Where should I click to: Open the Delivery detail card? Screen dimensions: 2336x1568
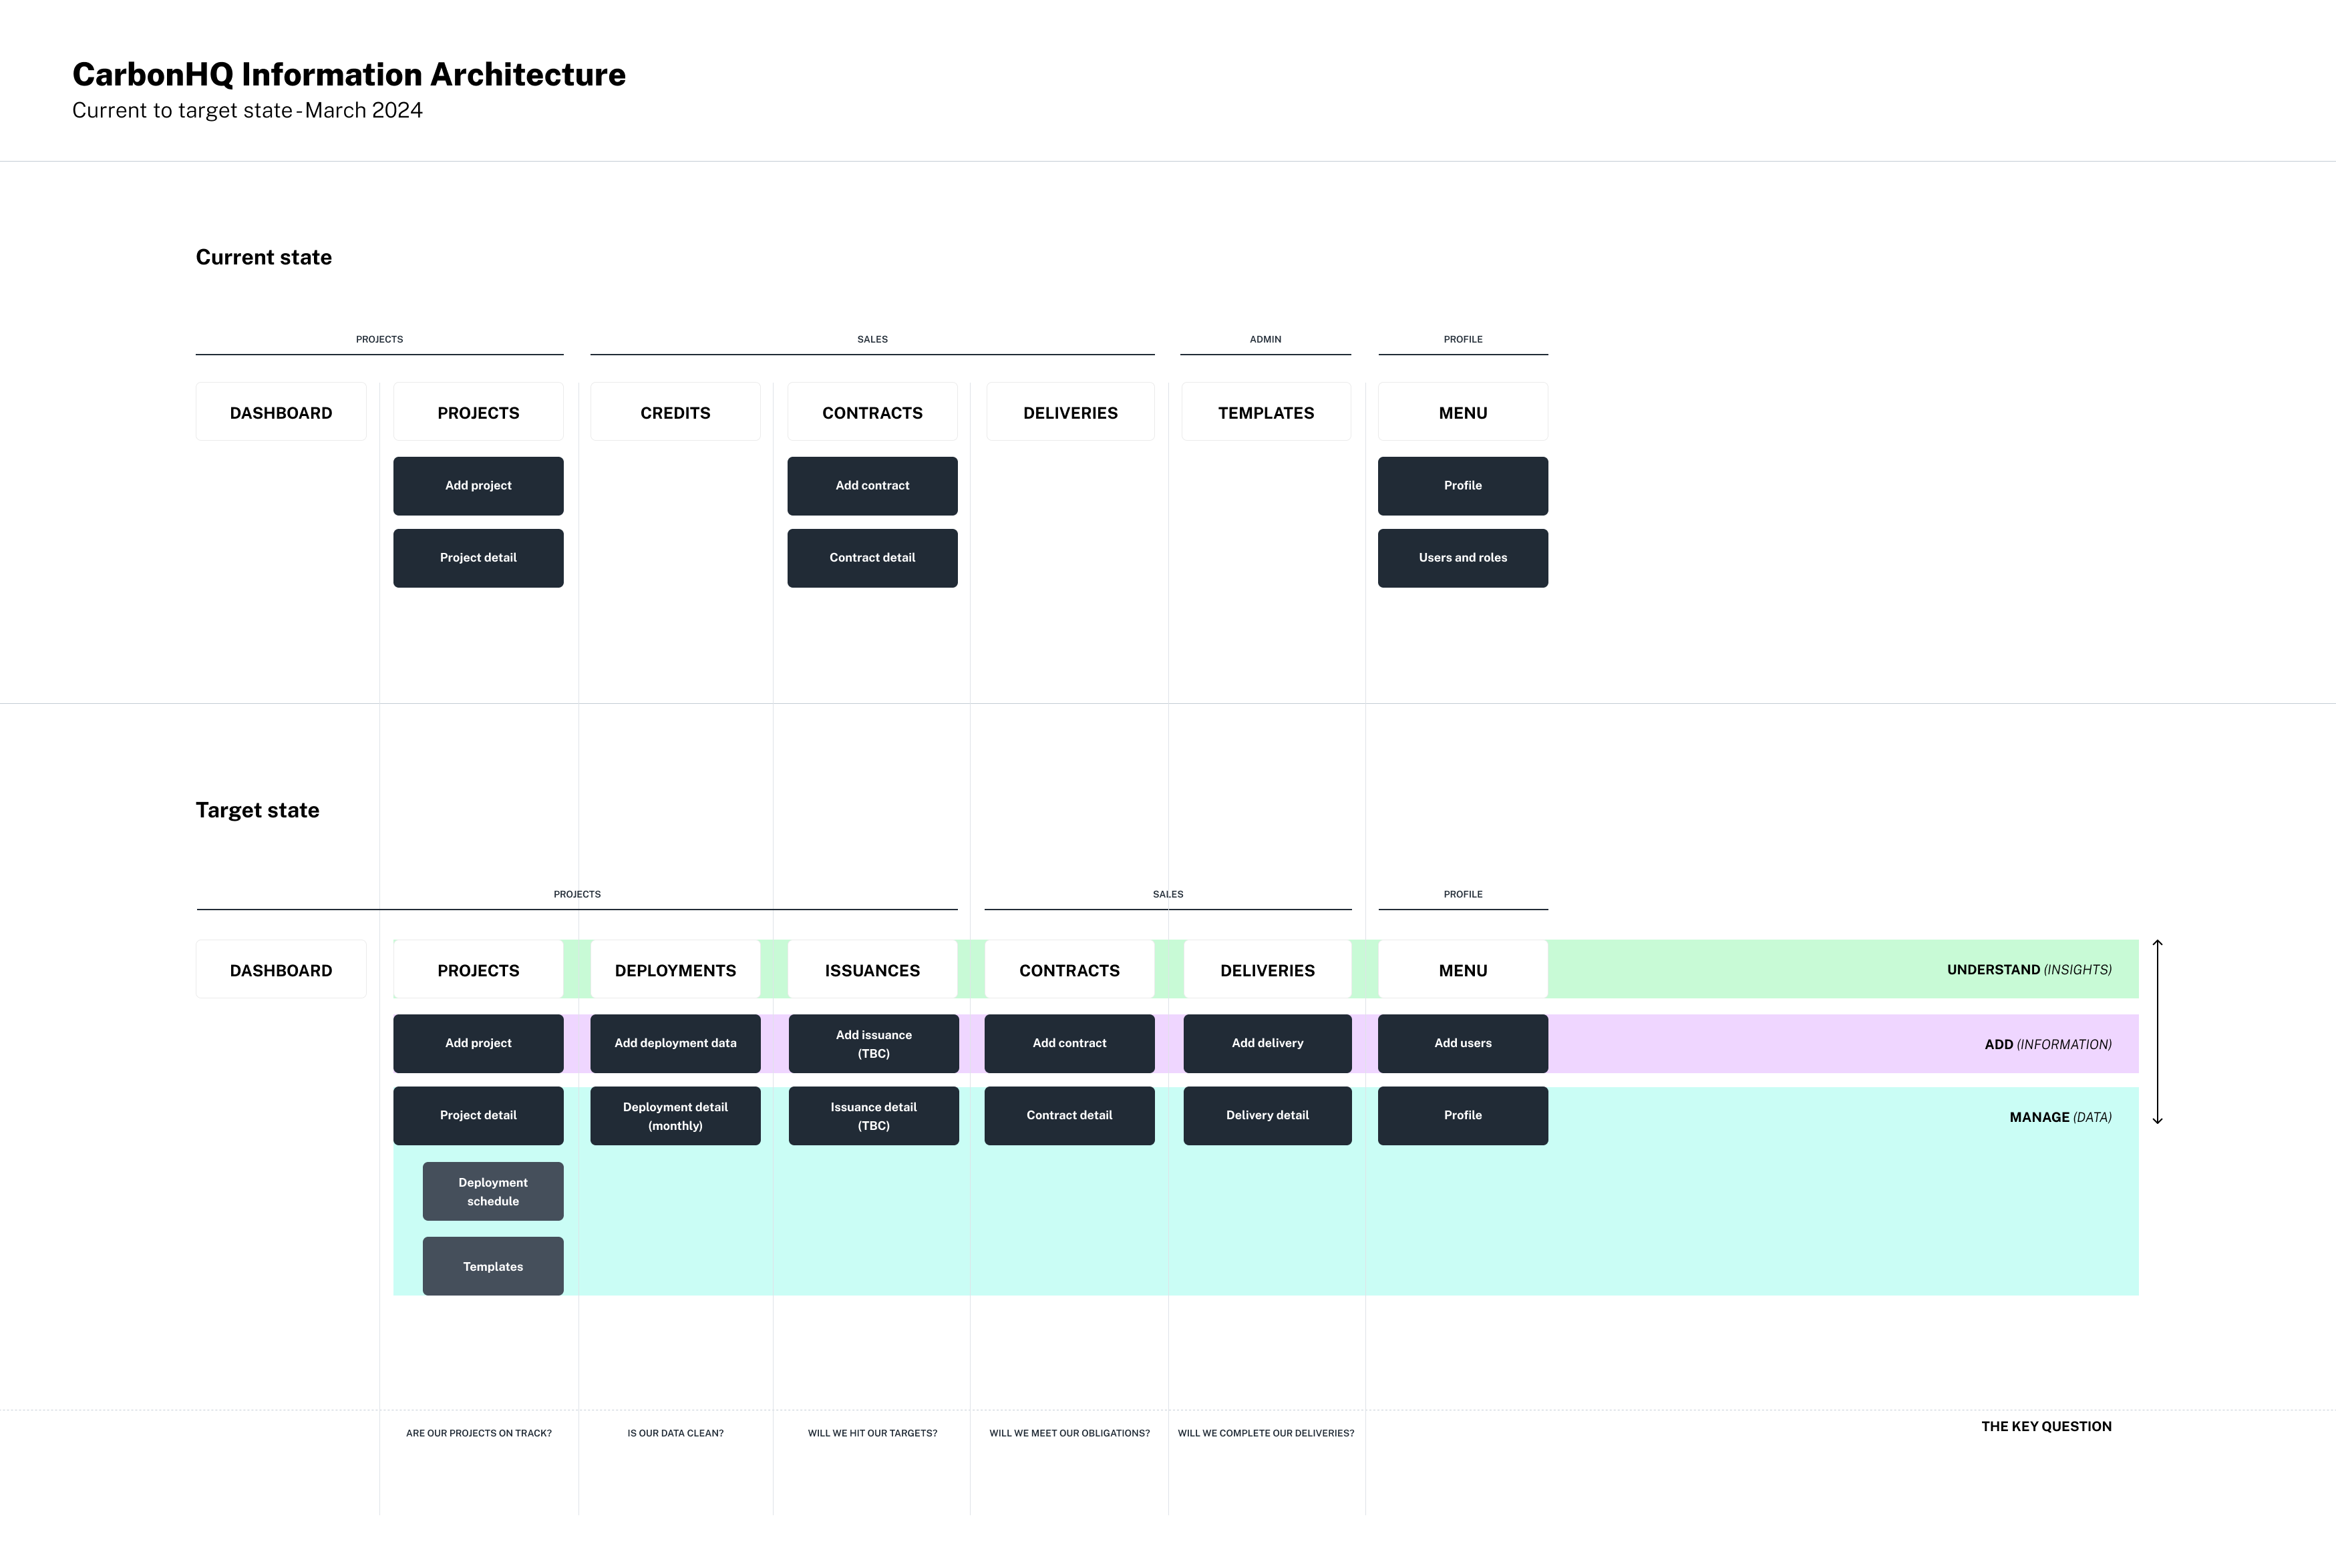1267,1116
